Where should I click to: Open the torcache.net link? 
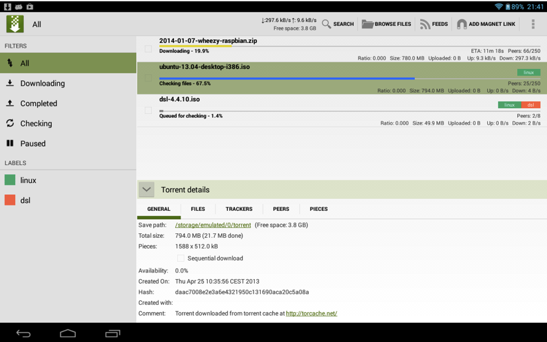point(311,313)
